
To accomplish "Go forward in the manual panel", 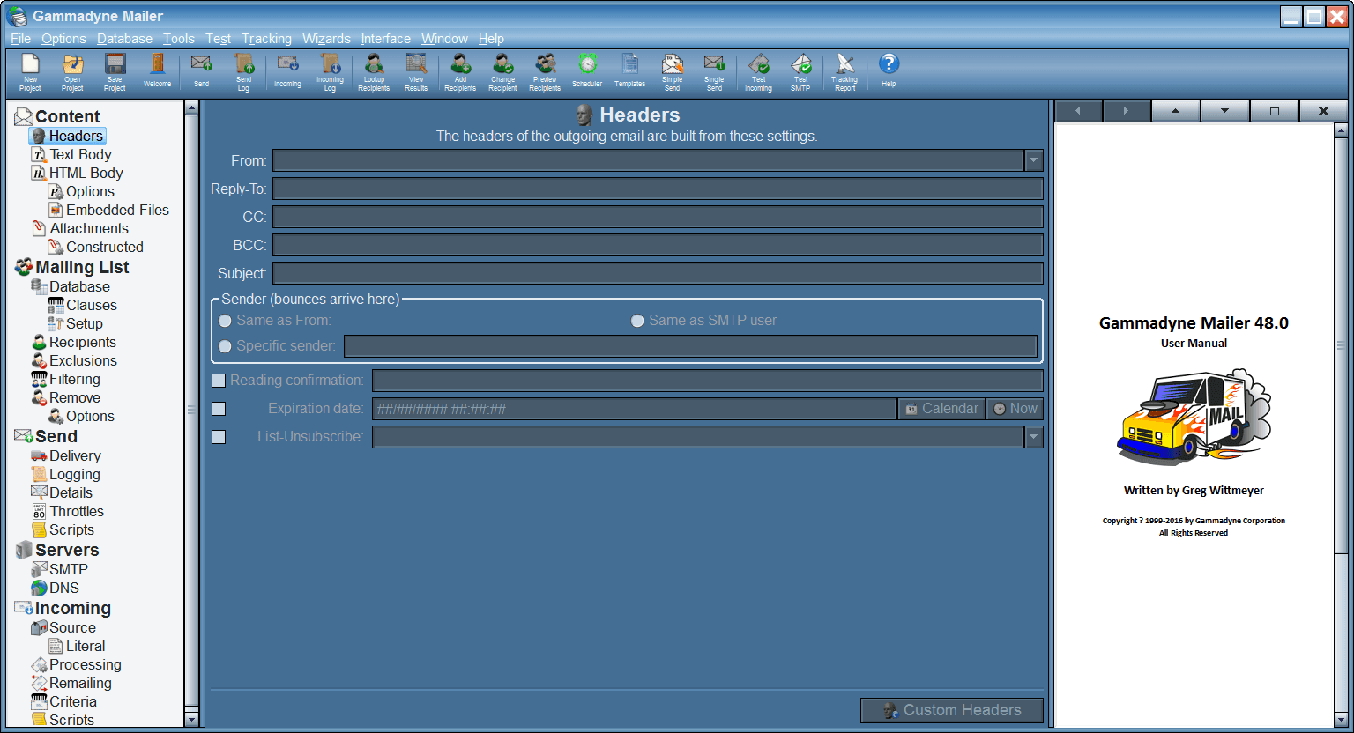I will pyautogui.click(x=1126, y=111).
